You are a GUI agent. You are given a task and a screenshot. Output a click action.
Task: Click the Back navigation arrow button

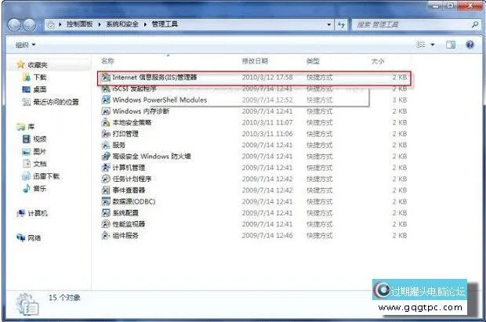tap(14, 25)
